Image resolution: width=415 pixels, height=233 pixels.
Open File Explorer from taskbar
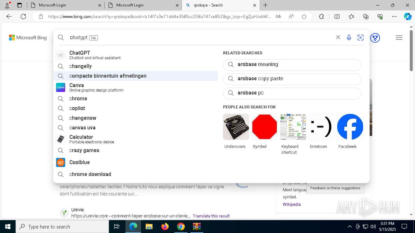149,227
